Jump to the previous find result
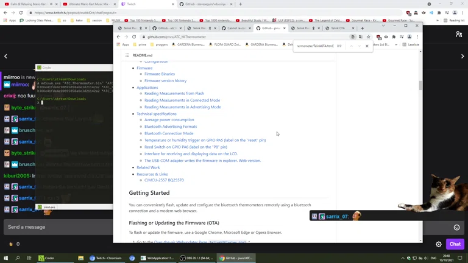 click(x=351, y=46)
